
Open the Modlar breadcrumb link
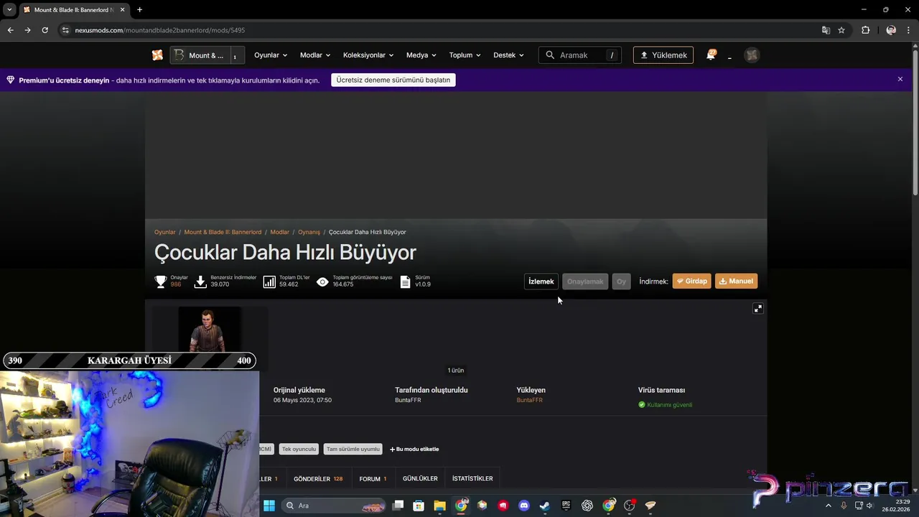tap(280, 232)
